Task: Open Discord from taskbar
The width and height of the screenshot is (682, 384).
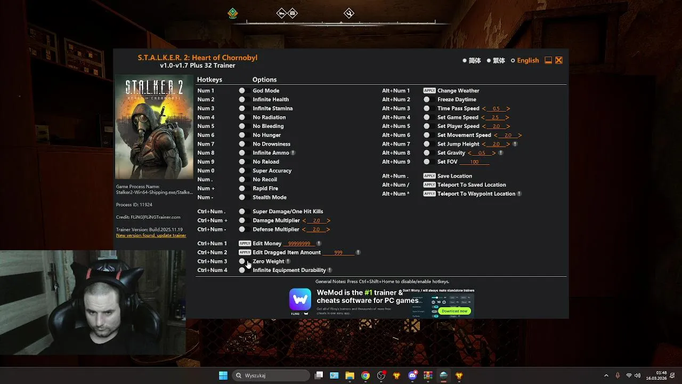Action: [412, 375]
